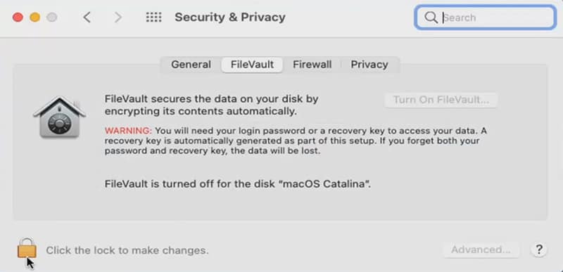Click the 'Click the lock to make changes' label
563x272 pixels.
pos(127,250)
